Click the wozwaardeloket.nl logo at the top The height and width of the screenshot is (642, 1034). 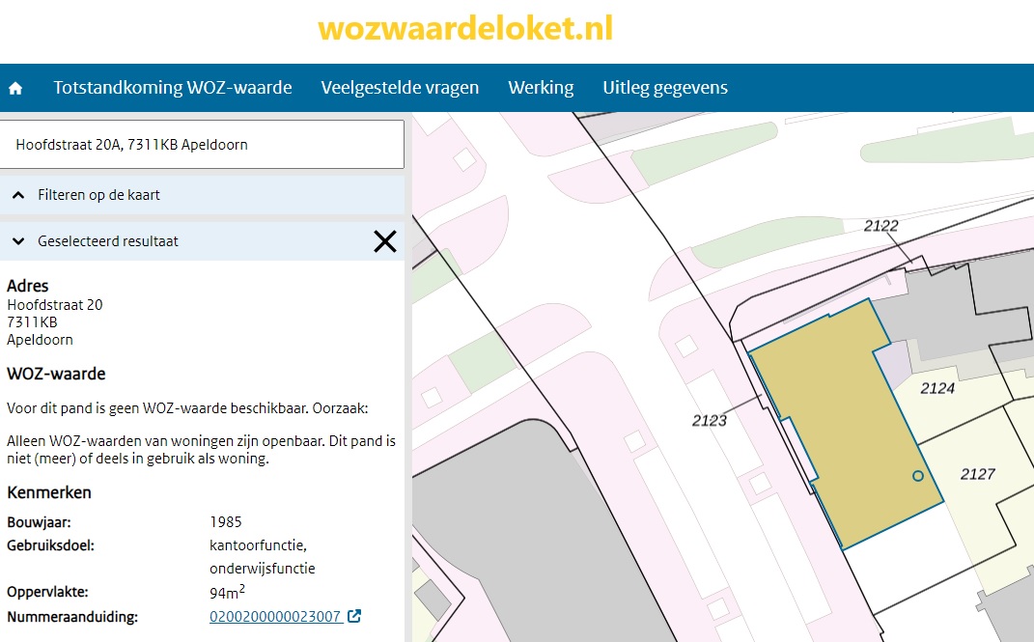point(464,30)
